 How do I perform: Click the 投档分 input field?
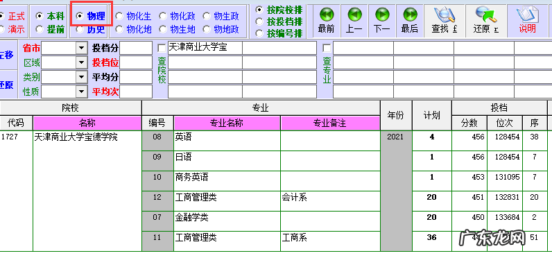(136, 49)
